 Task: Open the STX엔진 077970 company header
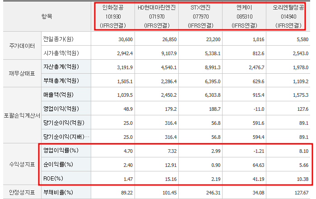tap(200, 16)
